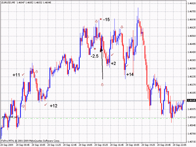Click the price scale value 1.46690

point(191,20)
